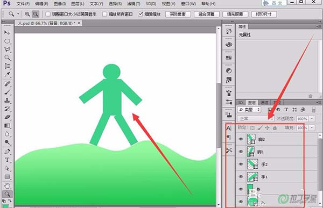Screen dimensions: 323x208
Task: Open the 类型 layer filter dropdown
Action: pos(249,110)
